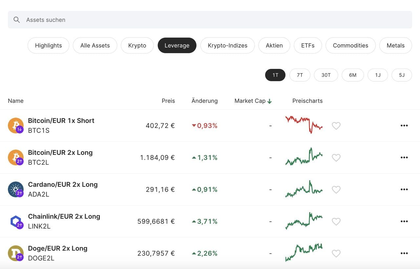Screen dimensions: 420x269
Task: Click the Chainlink 2x Long coin icon
Action: click(16, 221)
